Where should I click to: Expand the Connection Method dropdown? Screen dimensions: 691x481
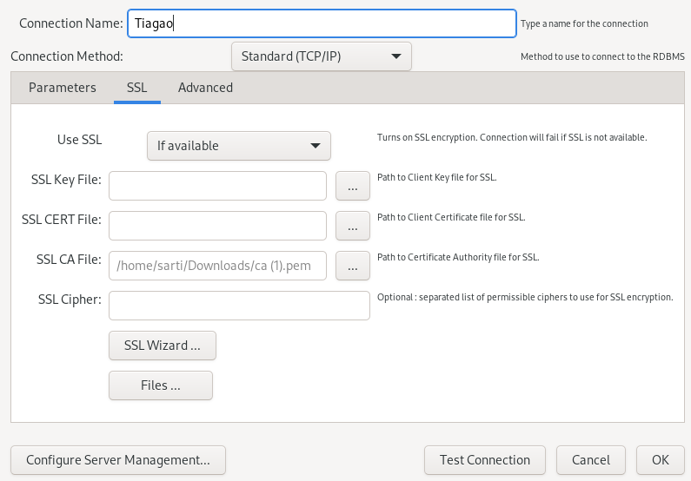[x=321, y=56]
